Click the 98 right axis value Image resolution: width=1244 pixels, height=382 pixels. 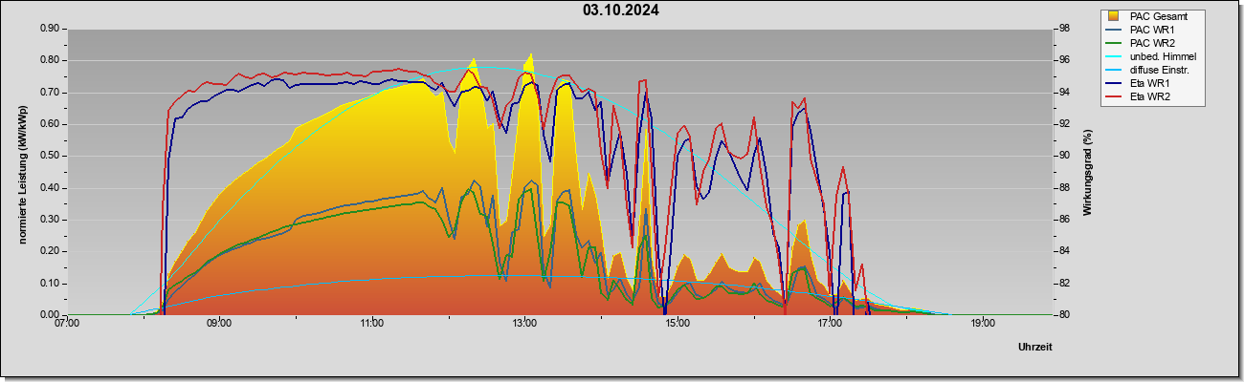1064,29
